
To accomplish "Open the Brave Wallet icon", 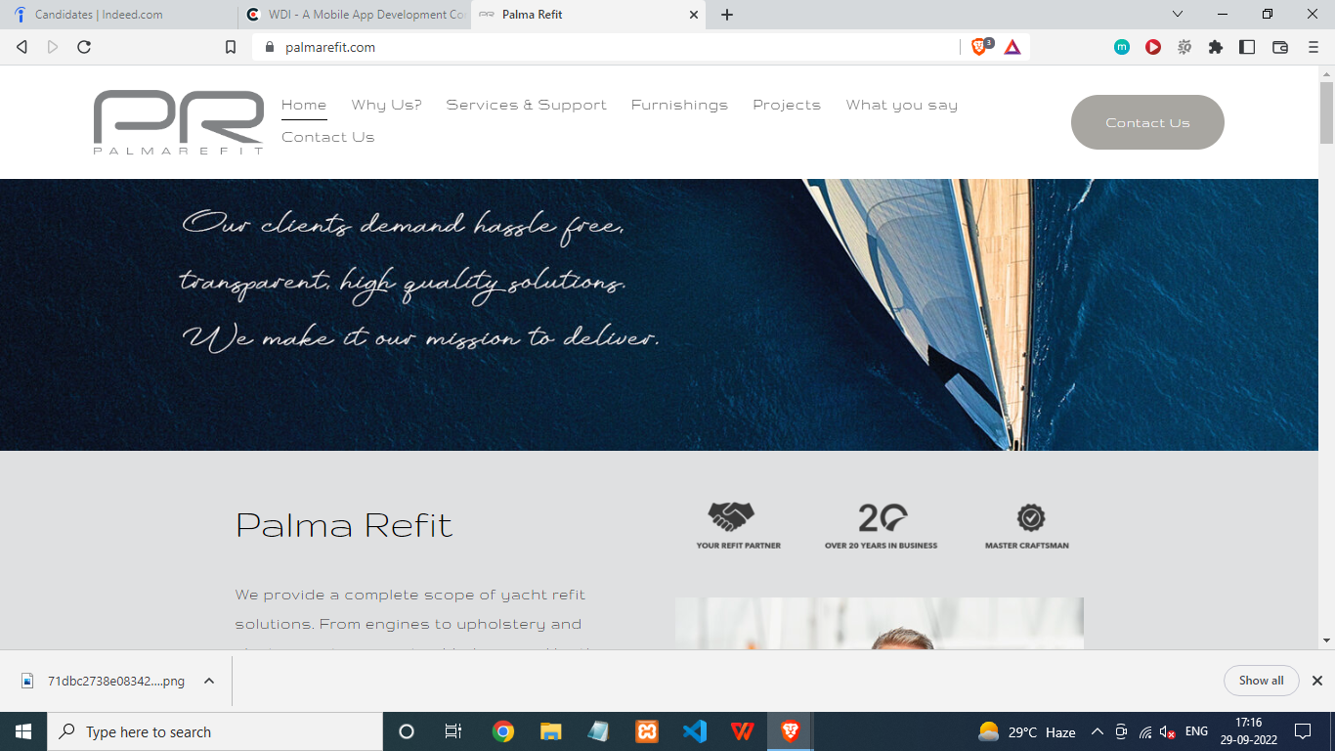I will [1280, 47].
